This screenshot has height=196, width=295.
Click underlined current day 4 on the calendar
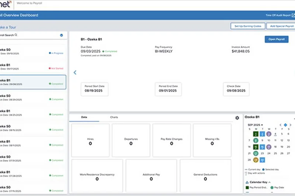click(275, 134)
